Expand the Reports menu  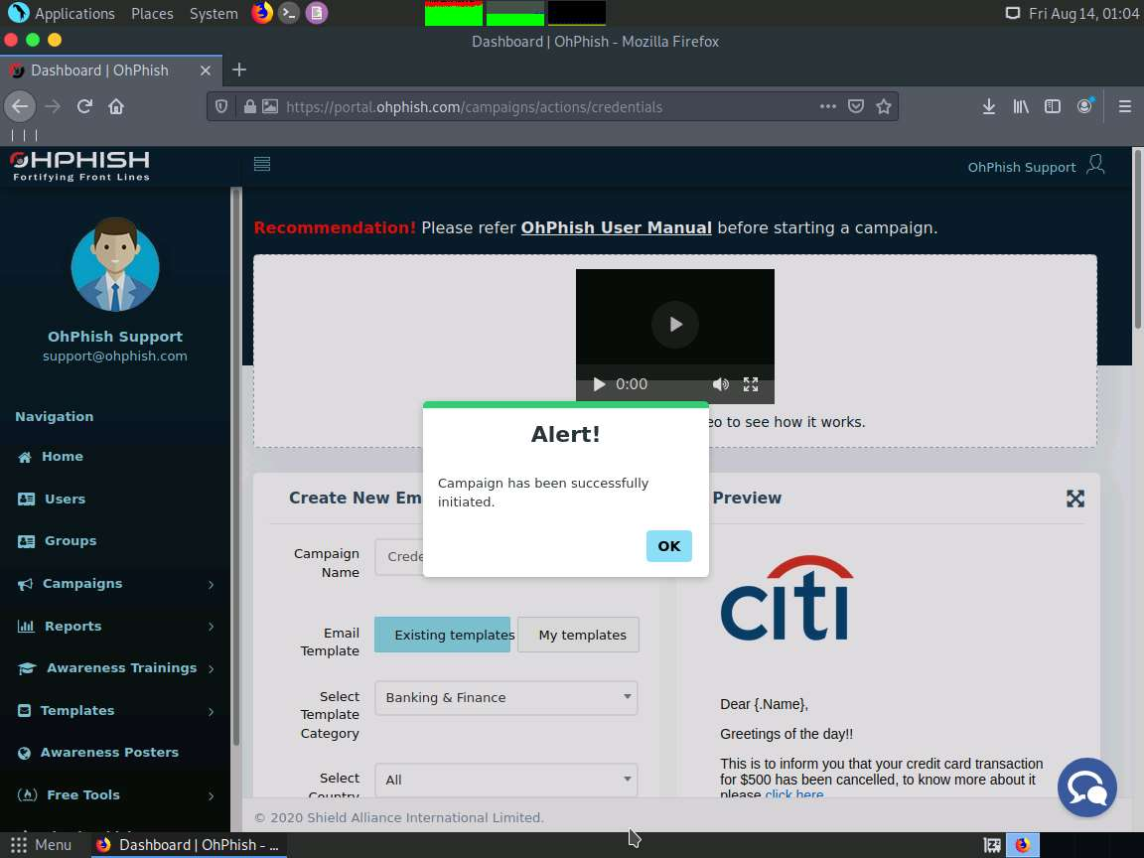tap(115, 626)
